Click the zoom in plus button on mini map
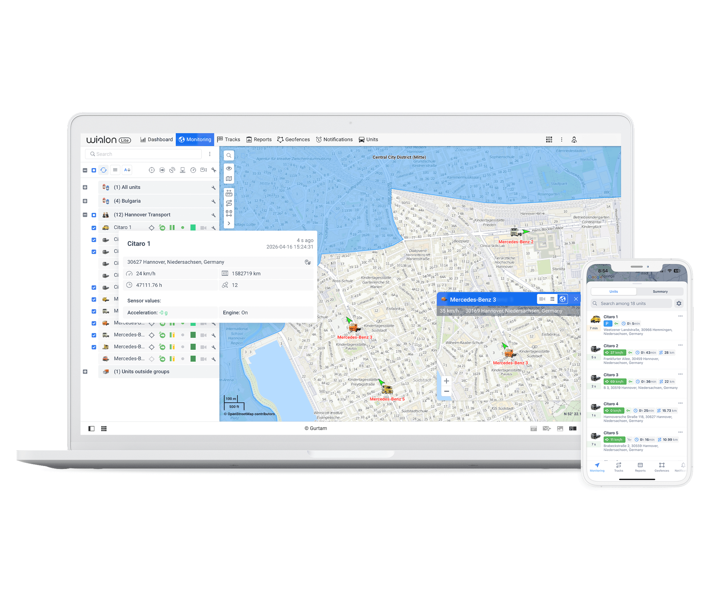The image size is (718, 598). (x=446, y=381)
